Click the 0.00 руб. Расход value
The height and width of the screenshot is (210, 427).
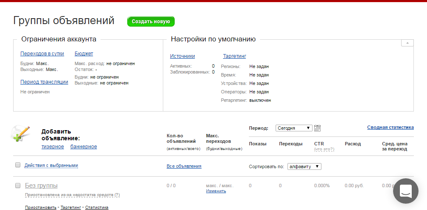point(354,186)
